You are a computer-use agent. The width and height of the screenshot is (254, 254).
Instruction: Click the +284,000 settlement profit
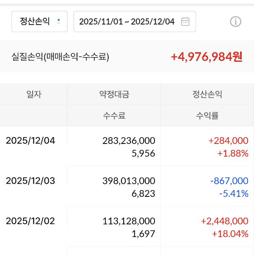[228, 141]
